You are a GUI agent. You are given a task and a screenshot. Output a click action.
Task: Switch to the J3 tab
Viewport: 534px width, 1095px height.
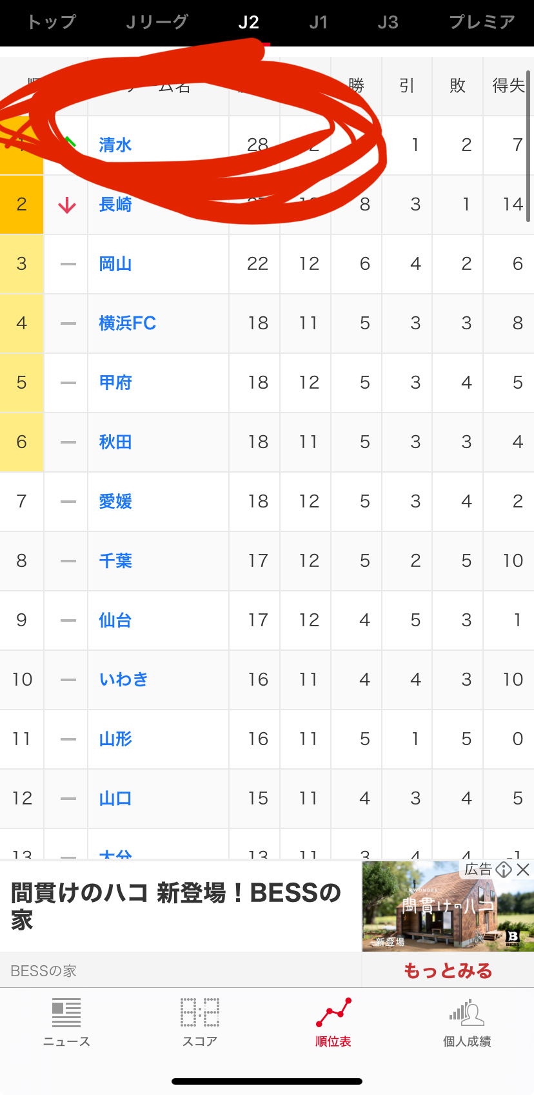click(388, 23)
